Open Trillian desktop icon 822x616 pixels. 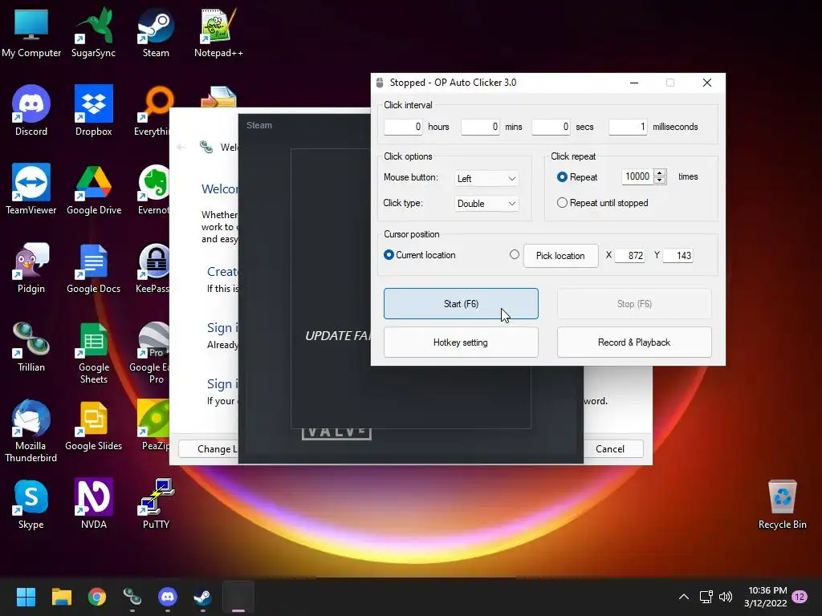coord(31,346)
